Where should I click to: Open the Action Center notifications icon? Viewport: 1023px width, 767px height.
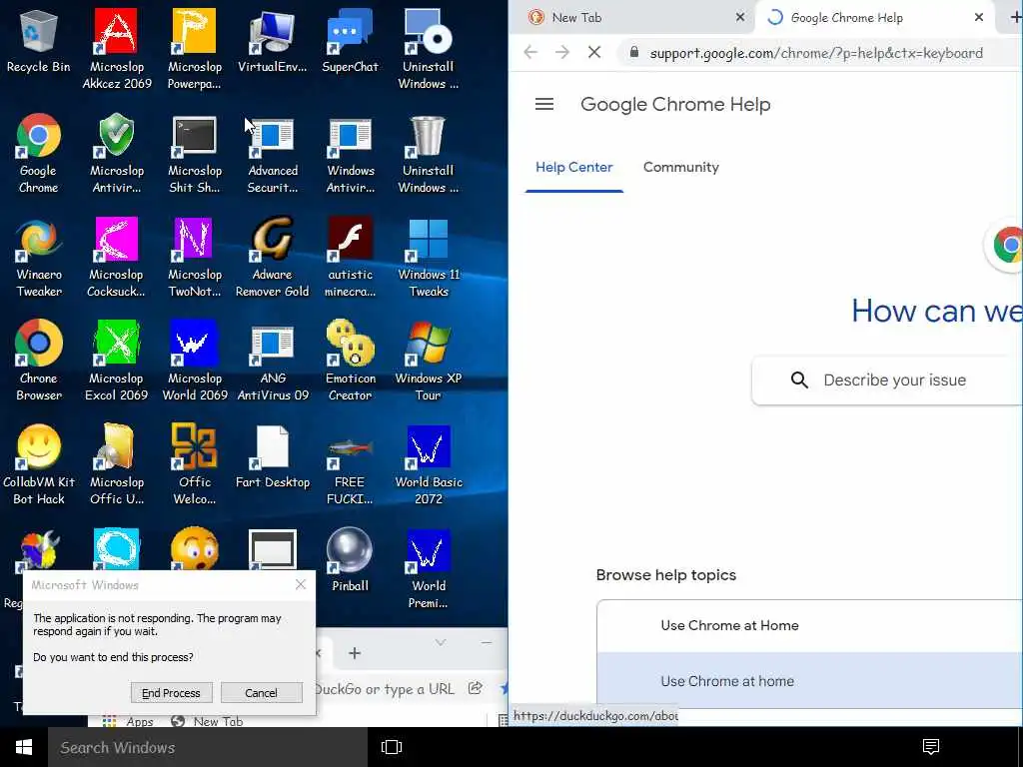(x=931, y=747)
